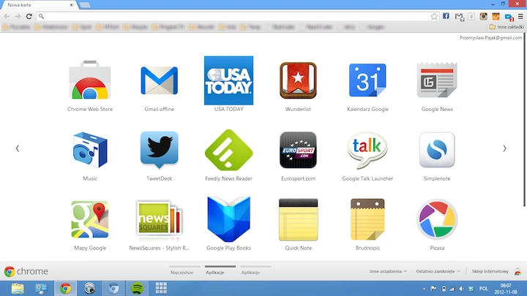Expand the Ostatnio zamknięte dropdown

pyautogui.click(x=438, y=271)
